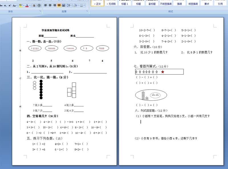228x169 pixels.
Task: Click question (2) 小东有 9 本书
Action: point(166,138)
